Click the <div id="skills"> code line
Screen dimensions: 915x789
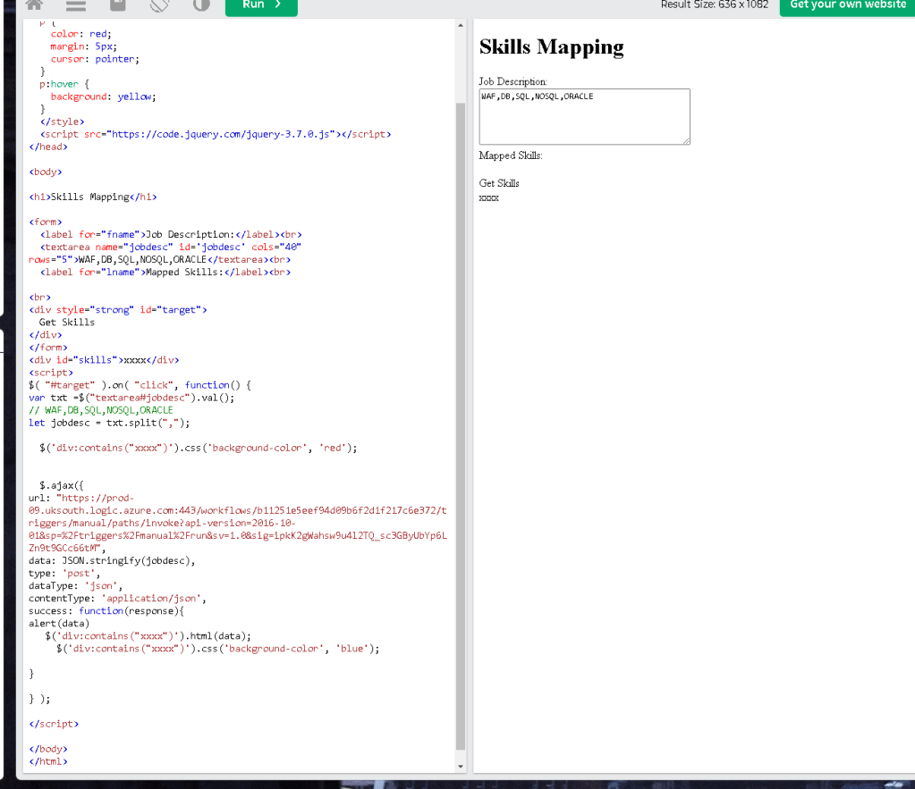(104, 360)
